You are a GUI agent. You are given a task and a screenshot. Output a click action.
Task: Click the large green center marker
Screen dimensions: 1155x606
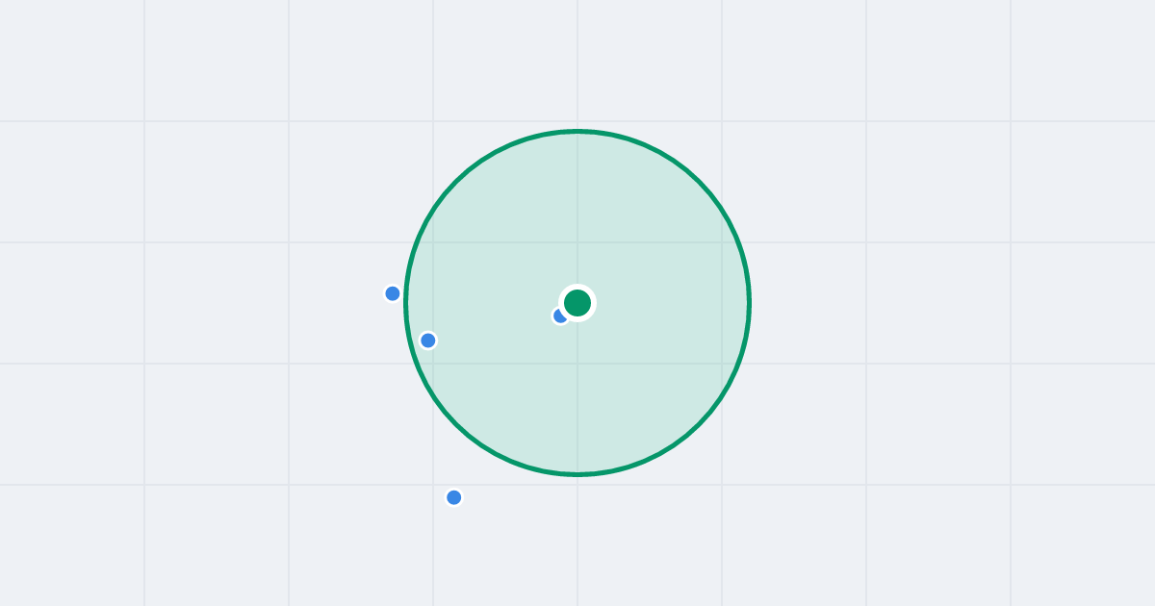[577, 303]
